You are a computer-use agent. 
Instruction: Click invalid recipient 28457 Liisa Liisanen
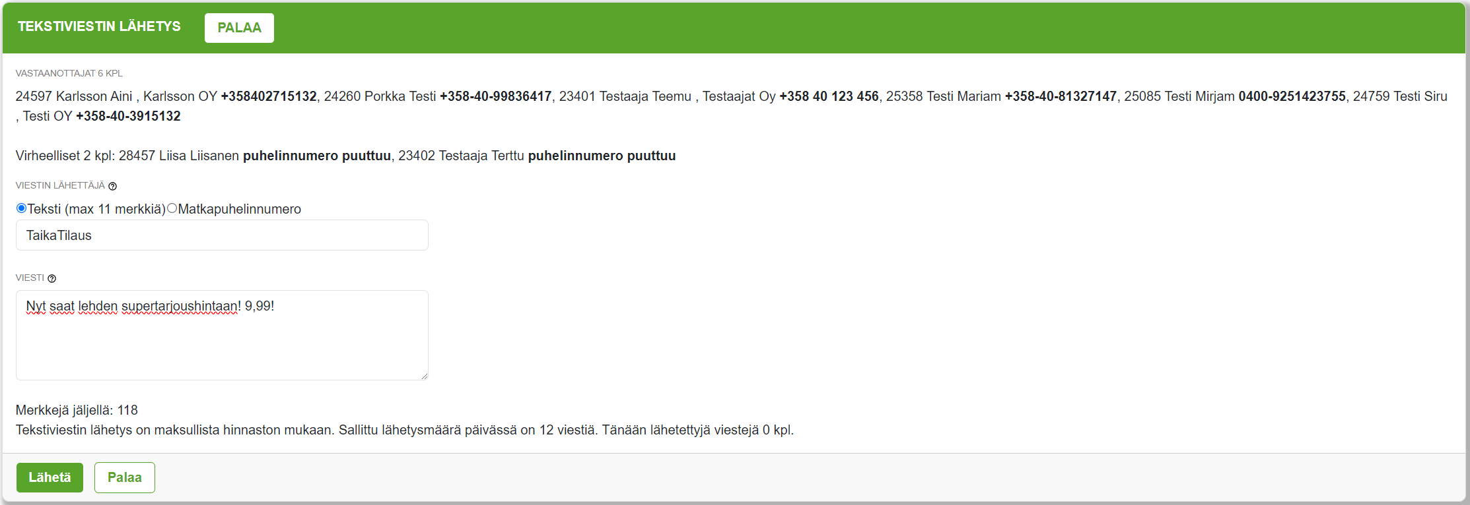(x=179, y=156)
